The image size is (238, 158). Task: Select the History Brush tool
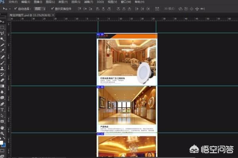[2, 74]
